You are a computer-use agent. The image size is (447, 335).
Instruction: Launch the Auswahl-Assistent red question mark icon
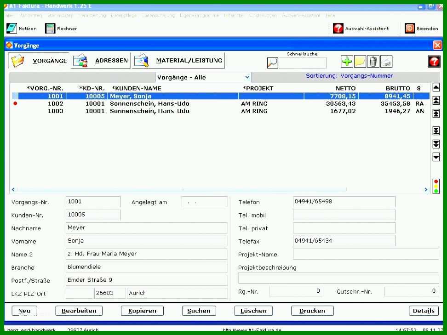pos(338,28)
